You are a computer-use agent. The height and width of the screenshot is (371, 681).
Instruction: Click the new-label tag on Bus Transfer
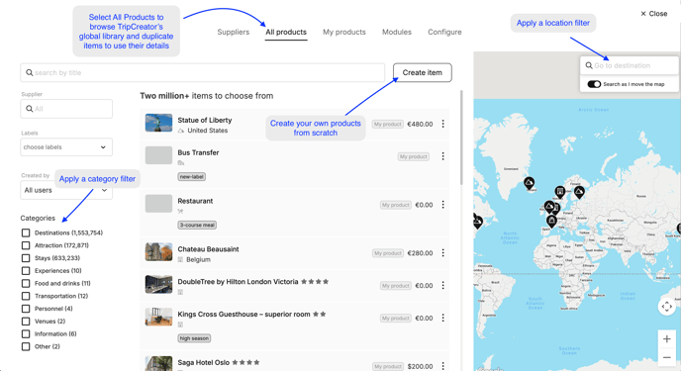(192, 177)
